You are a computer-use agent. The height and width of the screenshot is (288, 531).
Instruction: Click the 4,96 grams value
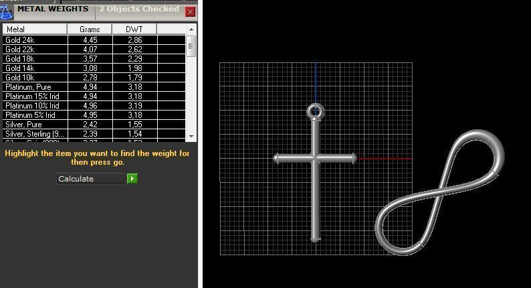point(90,106)
